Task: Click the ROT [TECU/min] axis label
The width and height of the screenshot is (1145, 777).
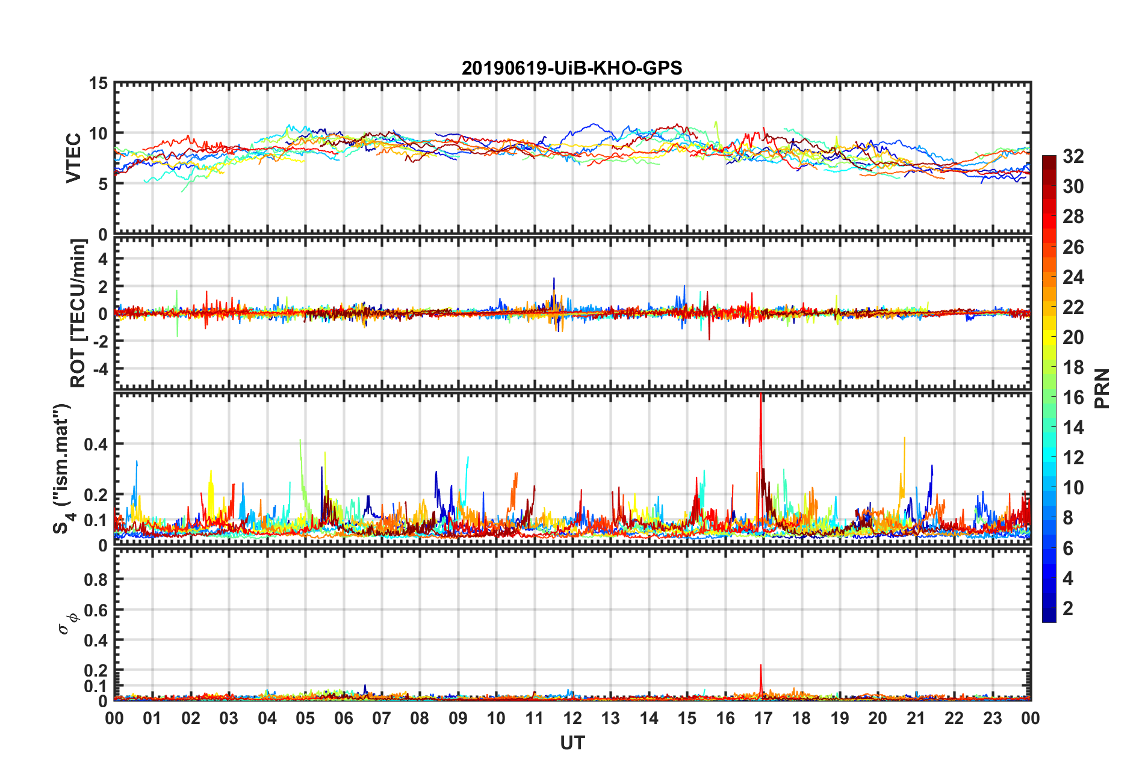Action: 78,313
